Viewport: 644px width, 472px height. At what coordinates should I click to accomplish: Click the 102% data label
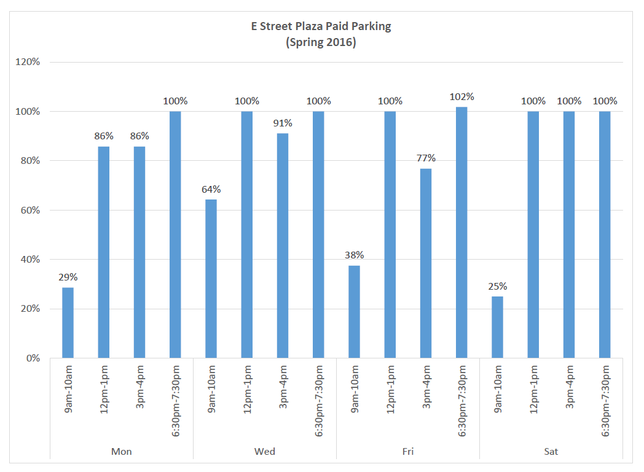(461, 97)
